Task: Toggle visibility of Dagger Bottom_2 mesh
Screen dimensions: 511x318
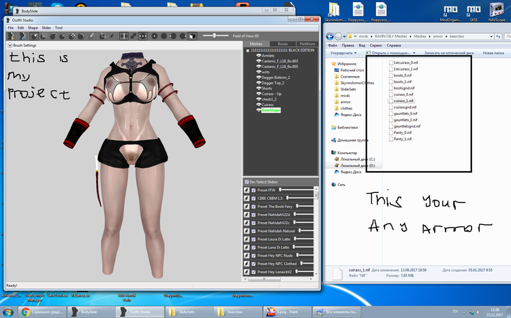Action: pyautogui.click(x=259, y=77)
